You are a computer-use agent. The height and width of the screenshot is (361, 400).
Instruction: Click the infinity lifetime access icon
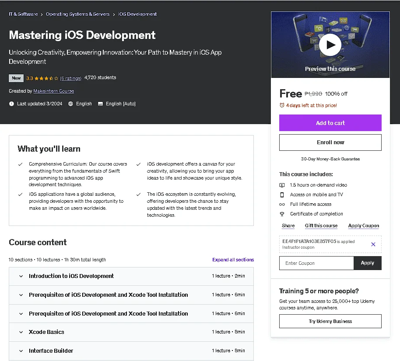click(282, 205)
